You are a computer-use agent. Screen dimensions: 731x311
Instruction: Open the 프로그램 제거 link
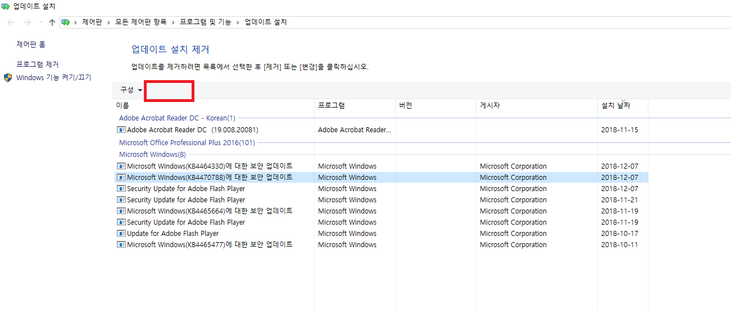click(x=37, y=64)
